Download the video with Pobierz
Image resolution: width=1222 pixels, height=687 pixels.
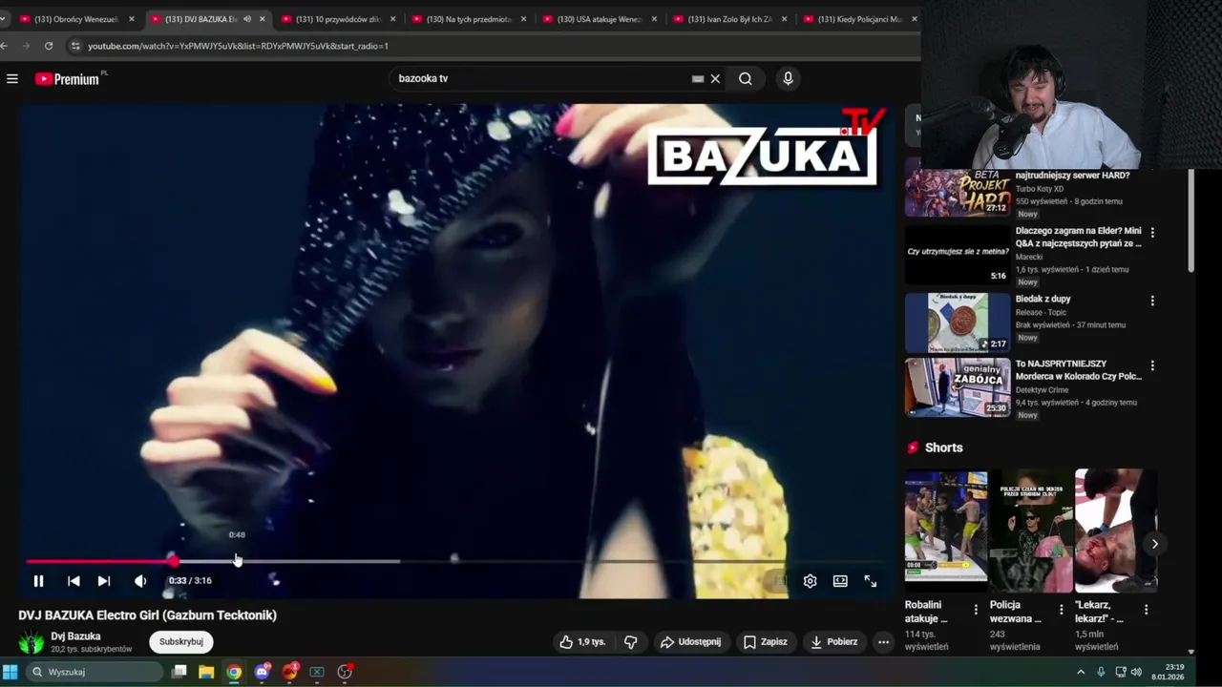point(834,642)
